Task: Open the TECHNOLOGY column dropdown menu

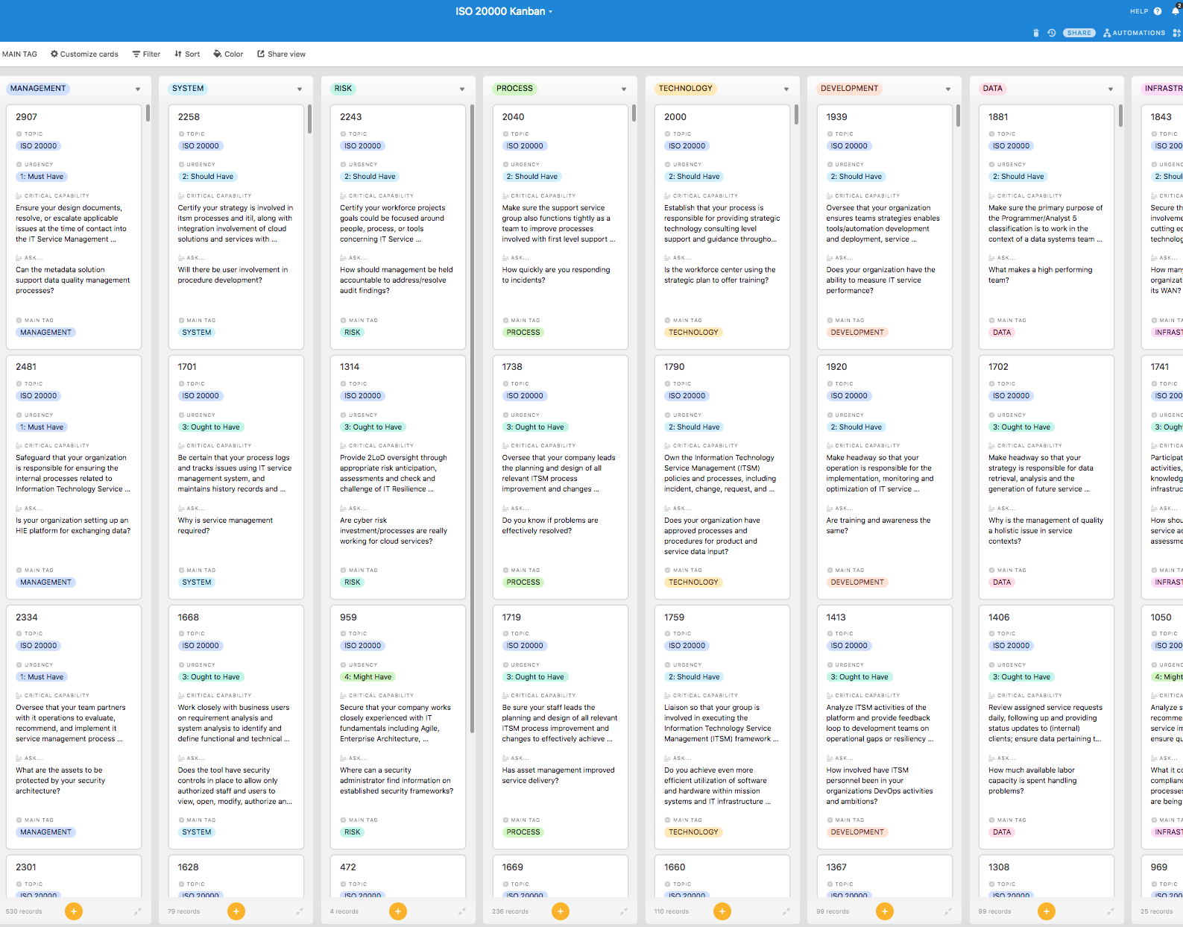Action: [x=786, y=89]
